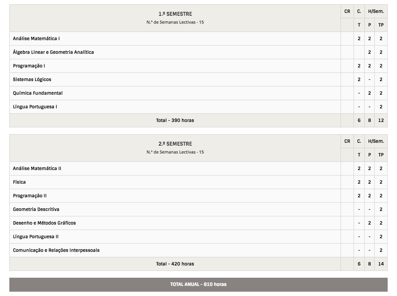Screen dimensions: 397x296
Task: Select the Sistemas Lógicos row
Action: coord(198,80)
